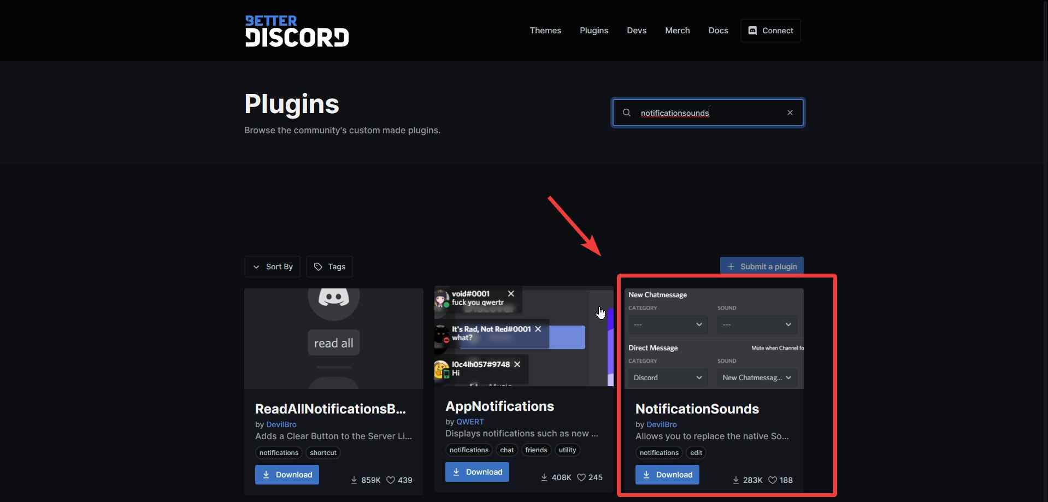The image size is (1048, 502).
Task: Open the Themes page
Action: (x=545, y=31)
